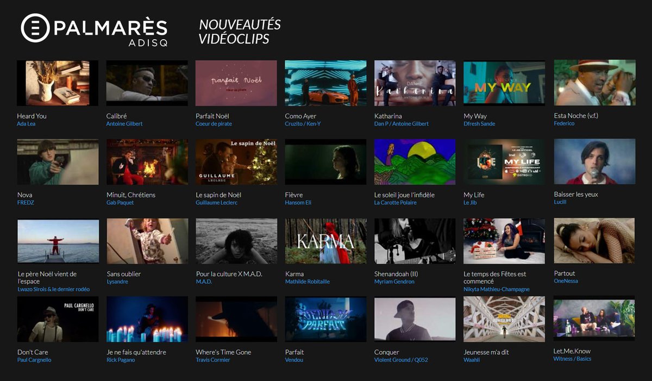Viewport: 652px width, 381px height.
Task: Click the Karma title text
Action: coord(294,274)
